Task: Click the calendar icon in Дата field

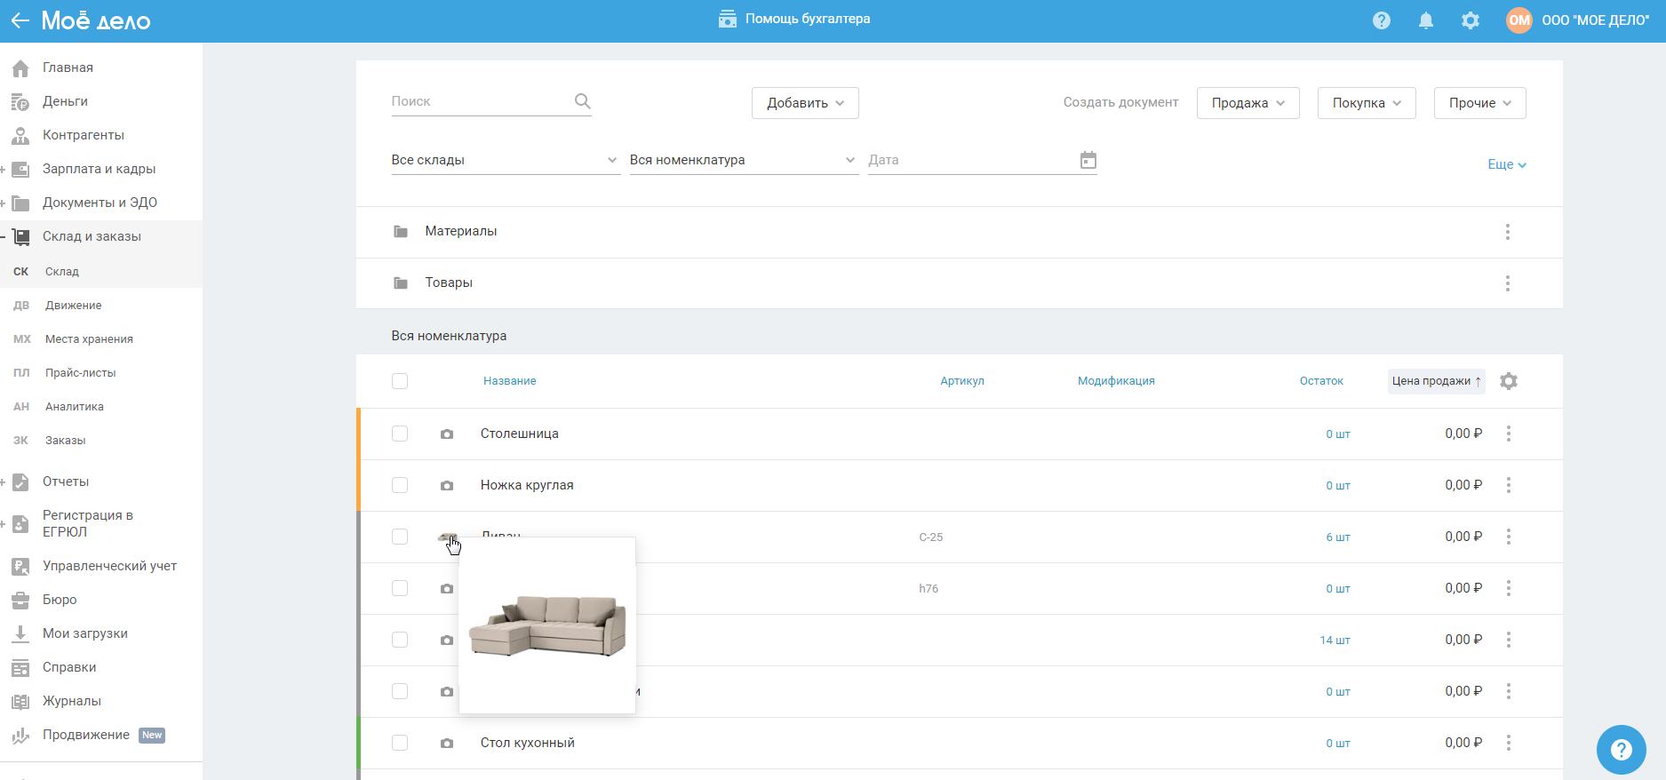Action: coord(1088,160)
